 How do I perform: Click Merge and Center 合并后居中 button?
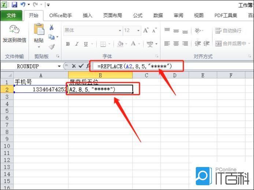click(x=231, y=43)
